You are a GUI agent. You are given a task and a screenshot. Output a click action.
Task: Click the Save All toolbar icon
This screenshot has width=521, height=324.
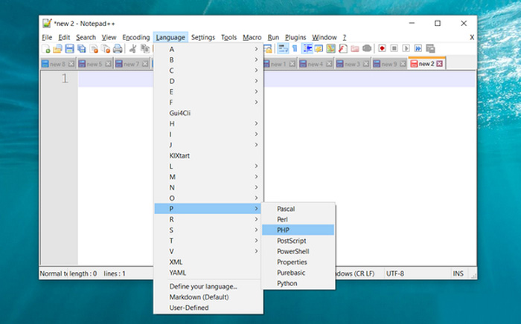point(81,49)
